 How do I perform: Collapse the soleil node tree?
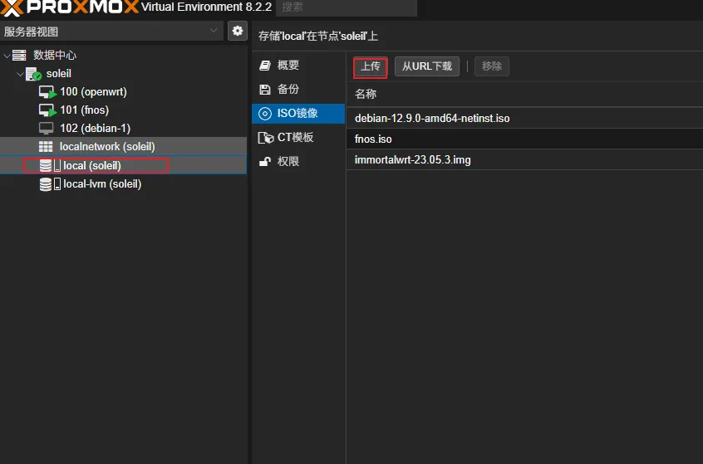(19, 74)
